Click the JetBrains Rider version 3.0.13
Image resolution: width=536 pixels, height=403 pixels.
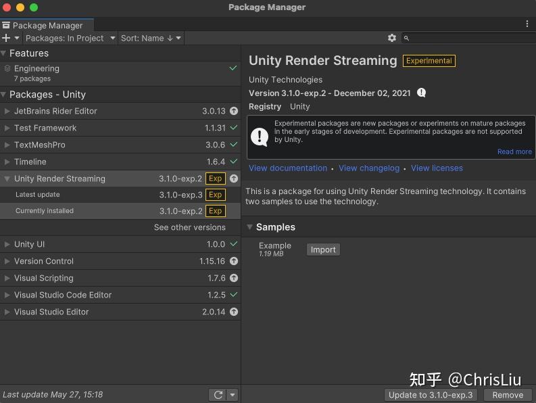[x=214, y=111]
